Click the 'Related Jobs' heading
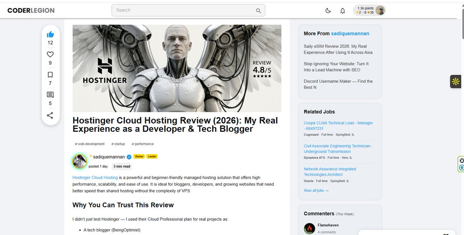 click(319, 112)
